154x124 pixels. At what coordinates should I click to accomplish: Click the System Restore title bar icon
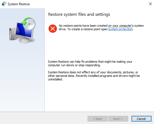[4, 4]
